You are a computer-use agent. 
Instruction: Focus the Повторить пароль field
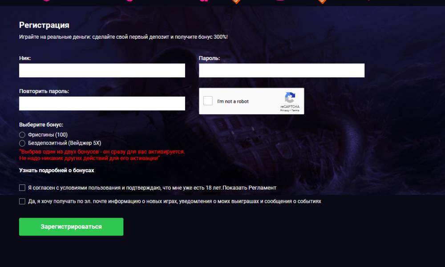(x=102, y=104)
